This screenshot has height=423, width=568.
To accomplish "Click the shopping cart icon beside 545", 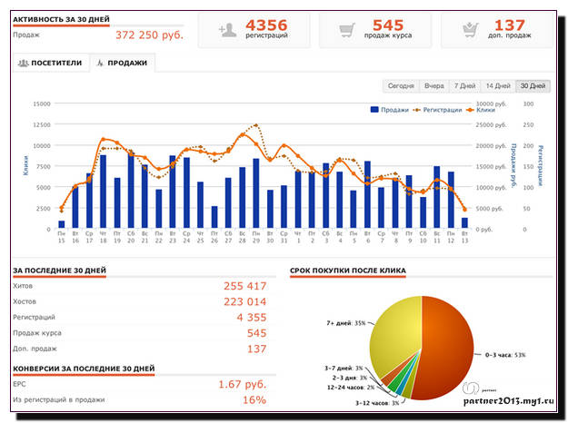I will tap(346, 30).
